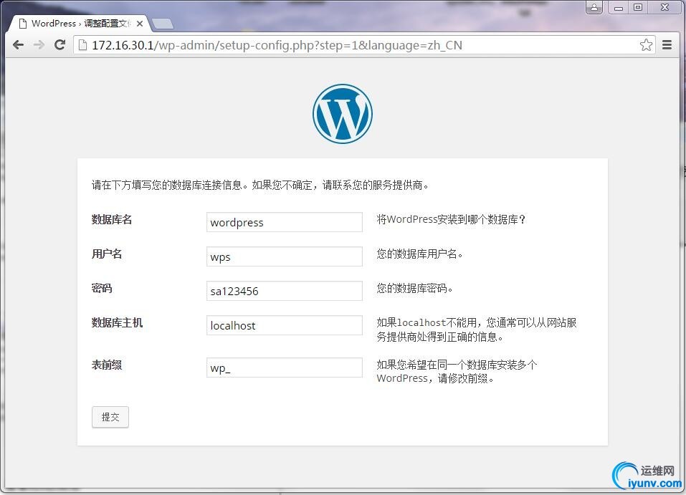The image size is (686, 495).
Task: Click the text 将WordPress安装到哪个数据库?
Action: [451, 219]
